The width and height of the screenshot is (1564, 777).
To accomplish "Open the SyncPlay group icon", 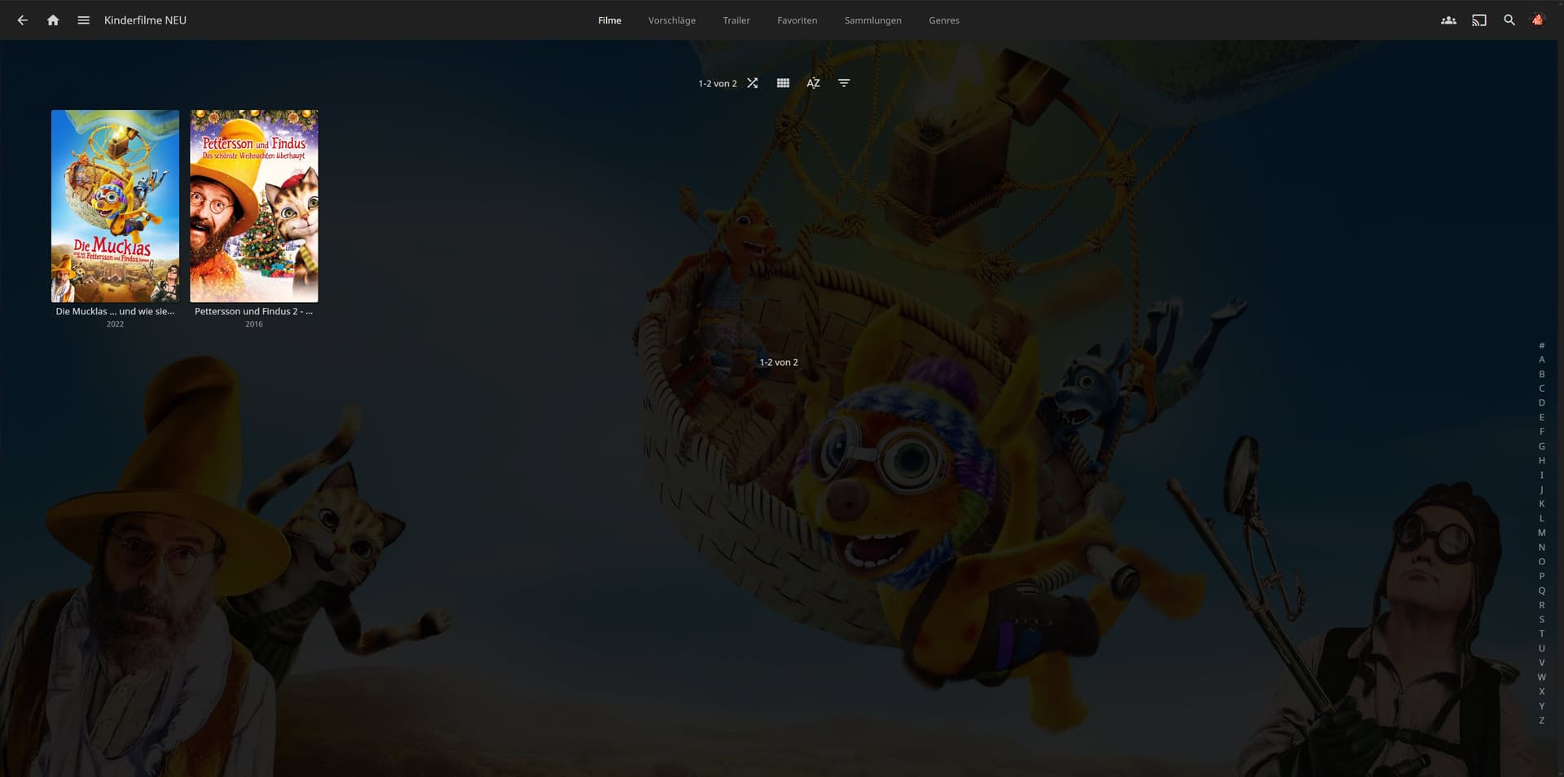I will click(x=1448, y=20).
